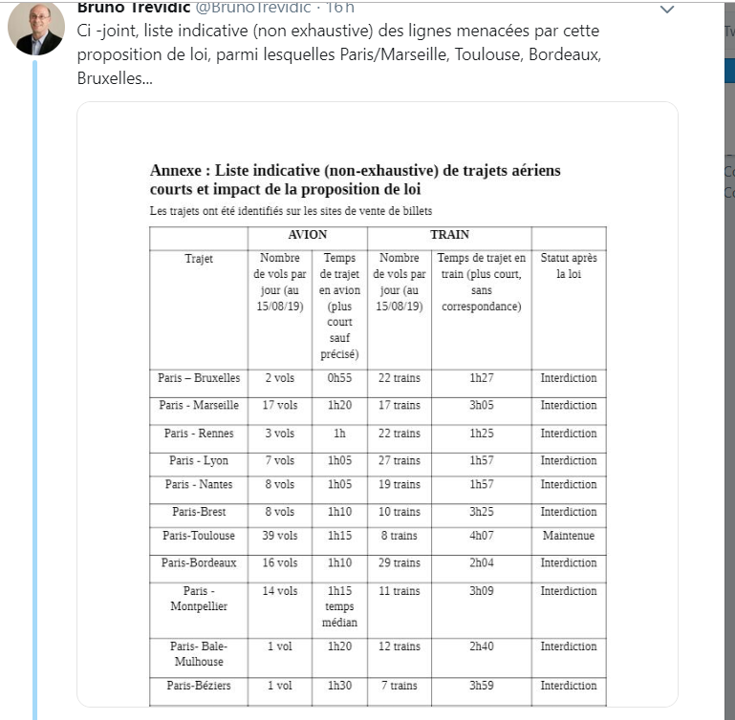The height and width of the screenshot is (720, 735).
Task: Click the Paris-Béziers row label
Action: point(199,686)
